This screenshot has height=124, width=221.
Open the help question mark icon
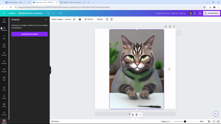pos(218,122)
